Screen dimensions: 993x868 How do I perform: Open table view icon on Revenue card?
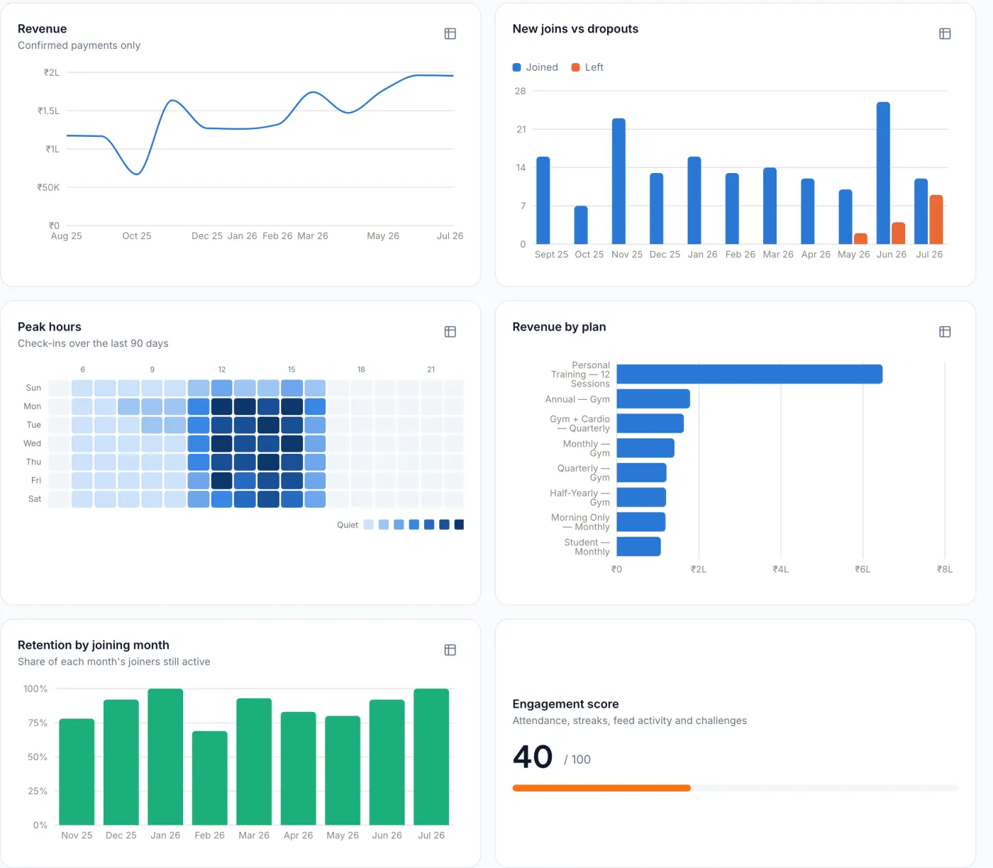coord(450,34)
